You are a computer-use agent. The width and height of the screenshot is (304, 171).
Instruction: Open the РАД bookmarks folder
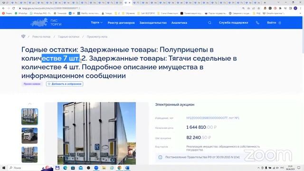pyautogui.click(x=256, y=13)
